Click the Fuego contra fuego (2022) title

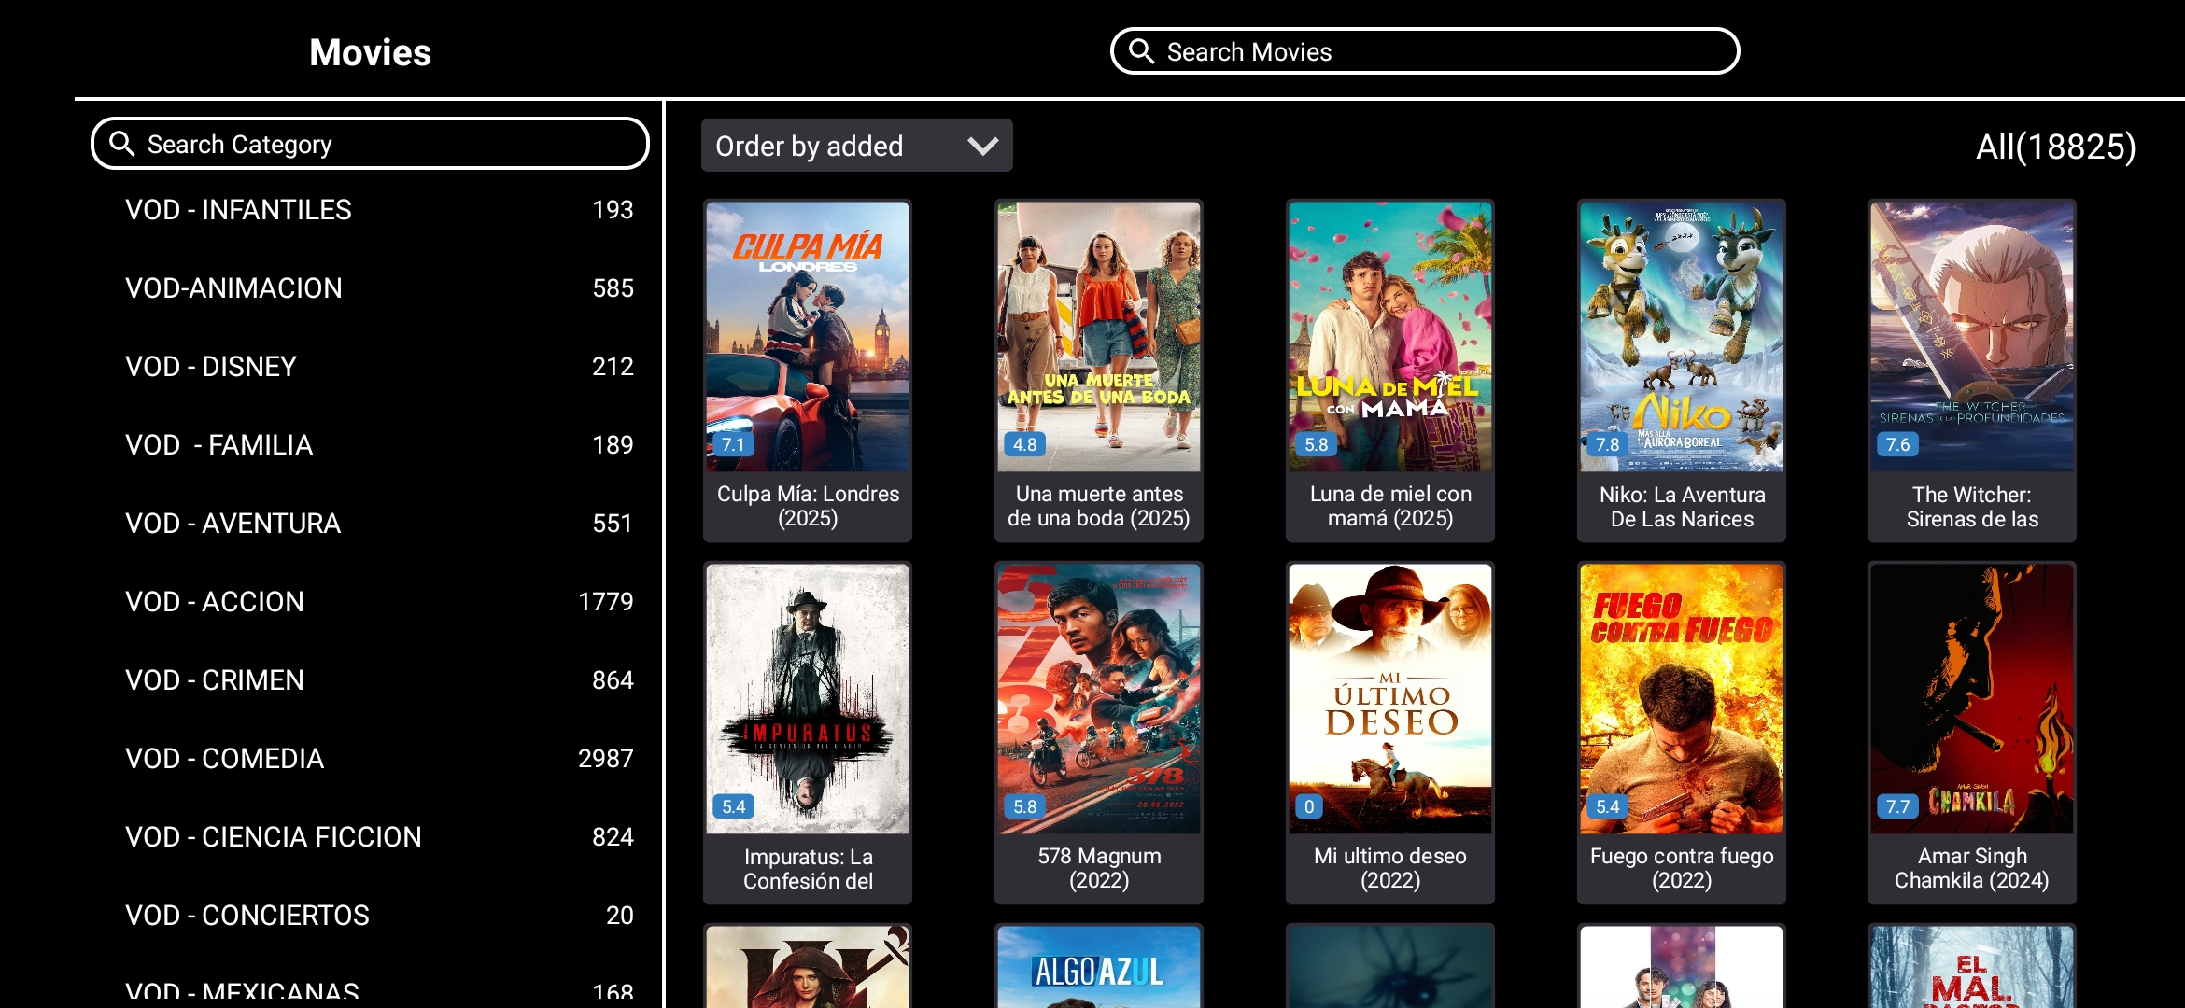pos(1681,868)
